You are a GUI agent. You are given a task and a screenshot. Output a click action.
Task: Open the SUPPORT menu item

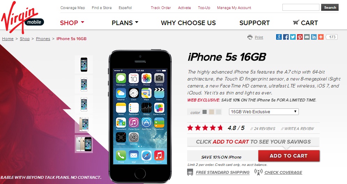[254, 23]
